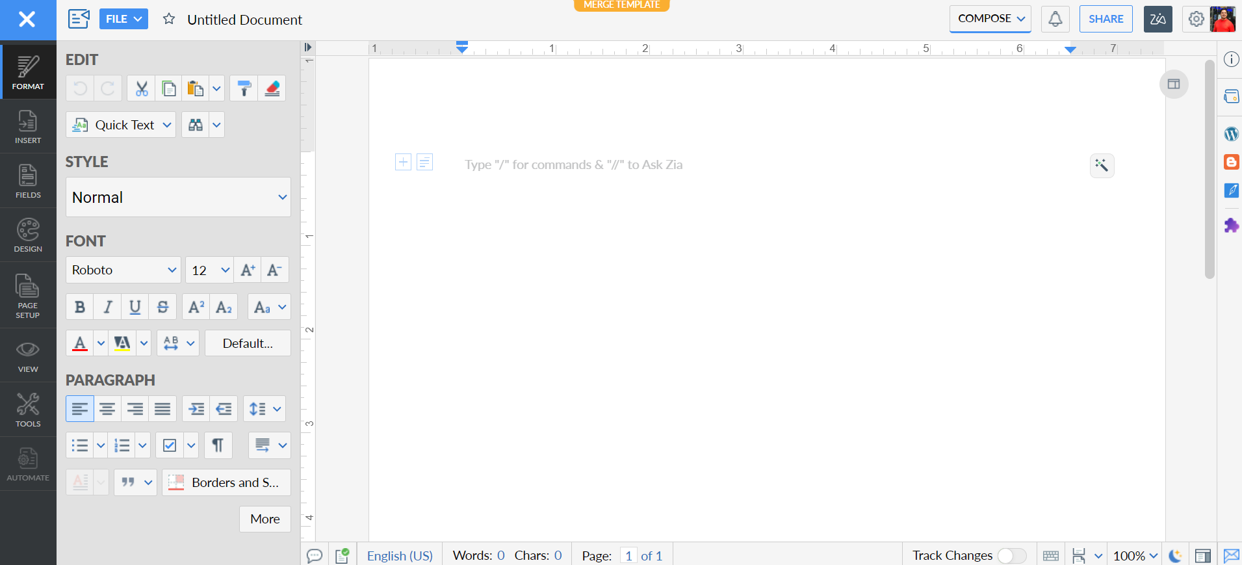Toggle bold formatting
1242x565 pixels.
pyautogui.click(x=80, y=307)
